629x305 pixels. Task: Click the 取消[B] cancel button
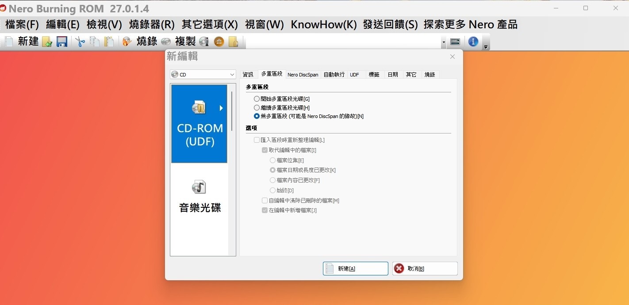click(425, 268)
